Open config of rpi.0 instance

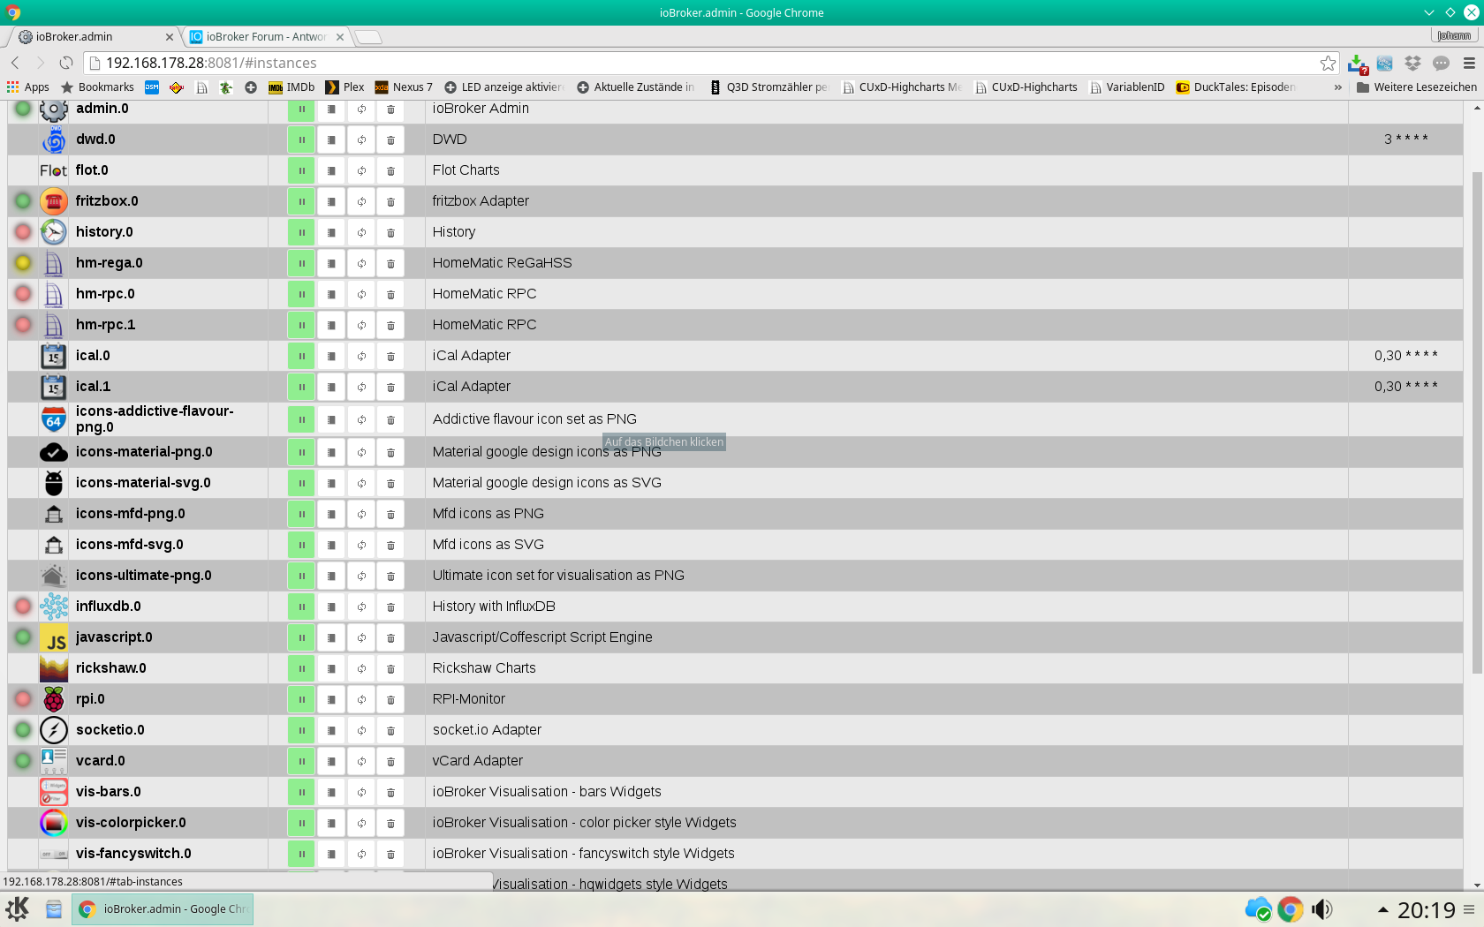click(x=331, y=699)
